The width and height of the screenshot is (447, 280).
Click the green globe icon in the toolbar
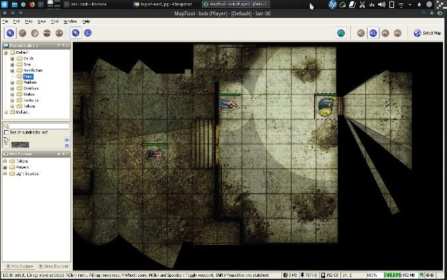pos(340,33)
